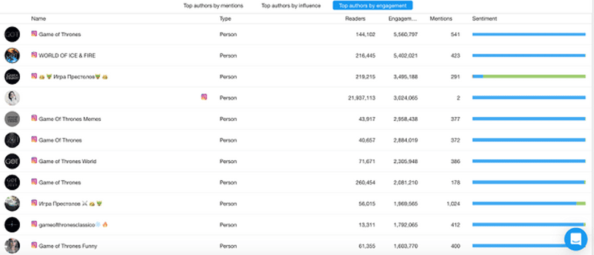Open avatar in the 2,884,019 engagement row
This screenshot has height=255, width=594.
pyautogui.click(x=12, y=140)
